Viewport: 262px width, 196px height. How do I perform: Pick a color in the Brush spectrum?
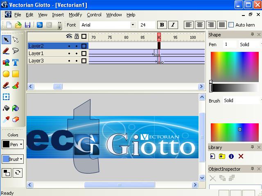coord(235,132)
